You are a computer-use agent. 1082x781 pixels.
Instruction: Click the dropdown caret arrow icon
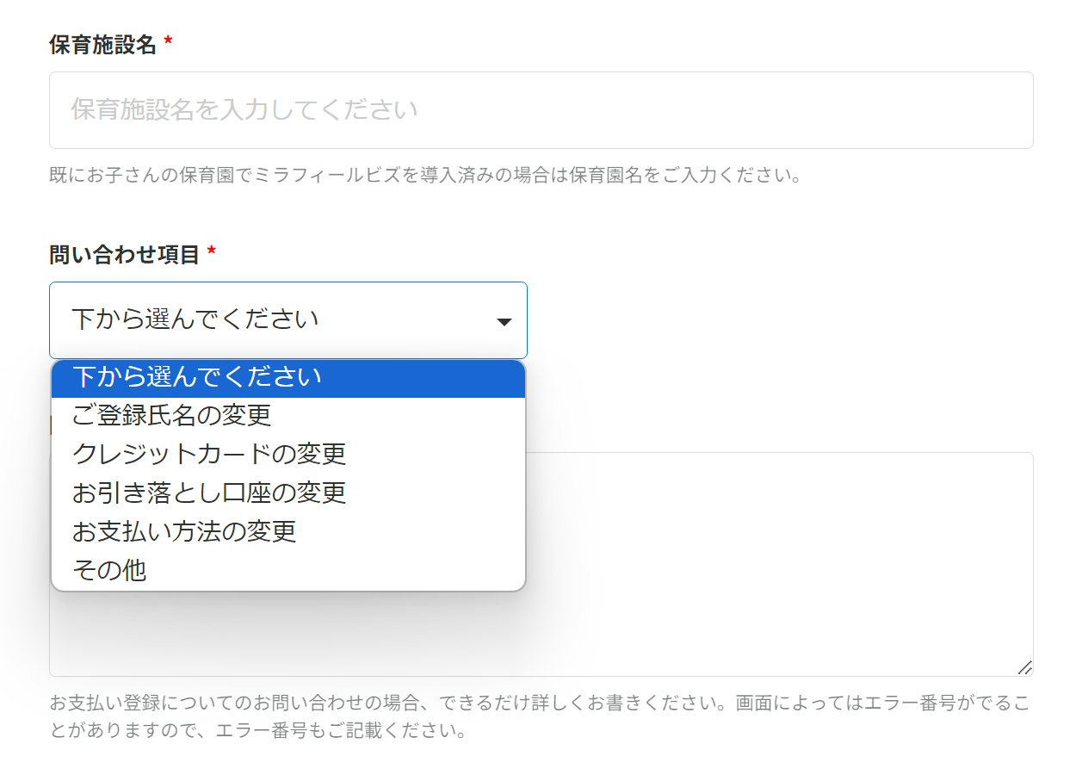point(504,322)
